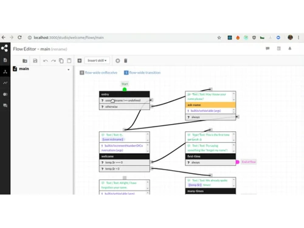Open flow-wide transition settings

(x=142, y=72)
